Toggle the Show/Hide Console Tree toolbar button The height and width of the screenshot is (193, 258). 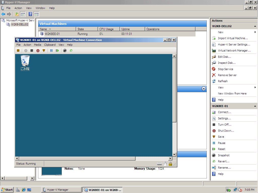pos(23,14)
